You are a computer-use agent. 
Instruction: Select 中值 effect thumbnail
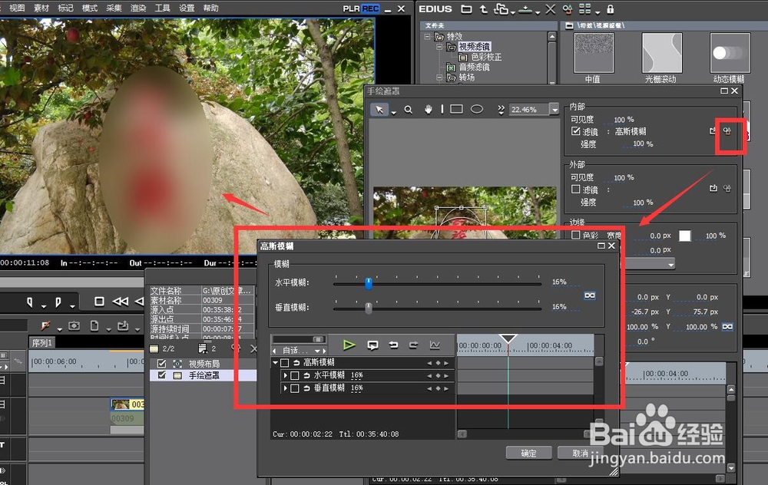tap(593, 52)
